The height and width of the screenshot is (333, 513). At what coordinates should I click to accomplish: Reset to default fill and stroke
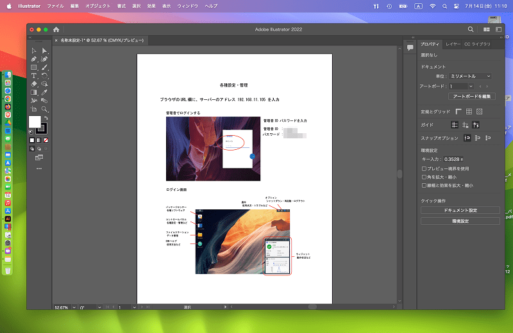coord(31,132)
